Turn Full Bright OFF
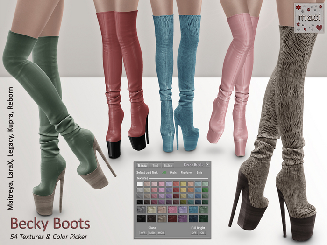The width and height of the screenshot is (327, 245). (x=194, y=233)
